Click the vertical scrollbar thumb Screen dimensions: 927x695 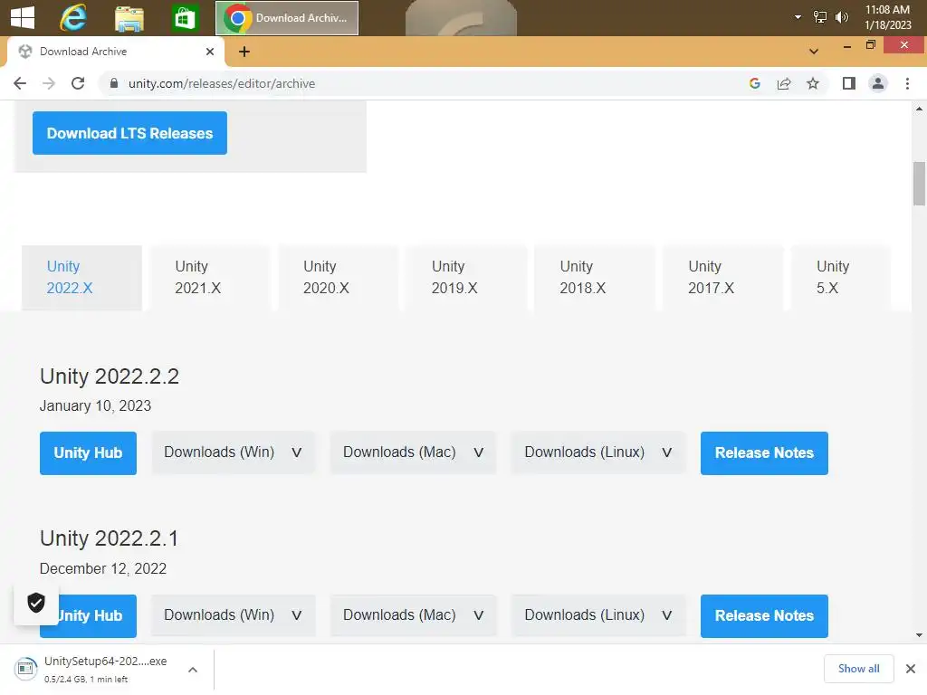click(919, 183)
